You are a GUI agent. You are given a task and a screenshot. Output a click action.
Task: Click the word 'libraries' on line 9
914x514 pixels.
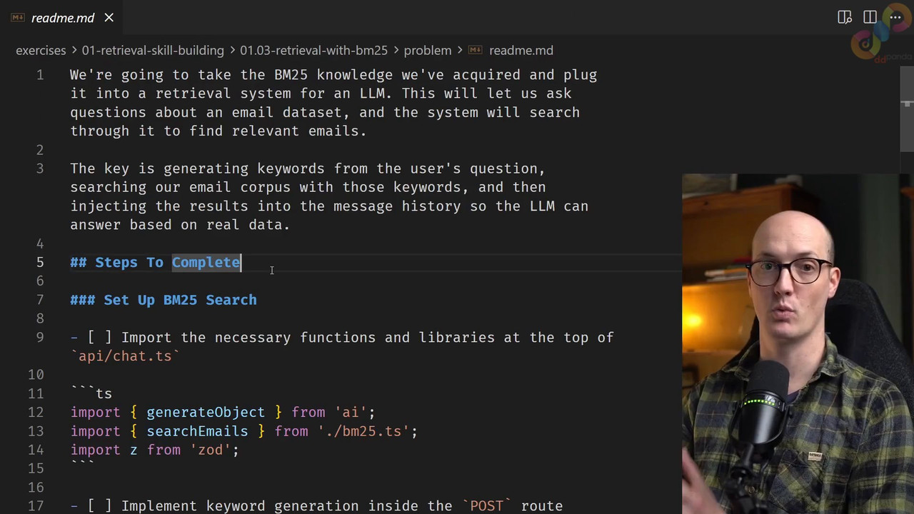(x=457, y=338)
